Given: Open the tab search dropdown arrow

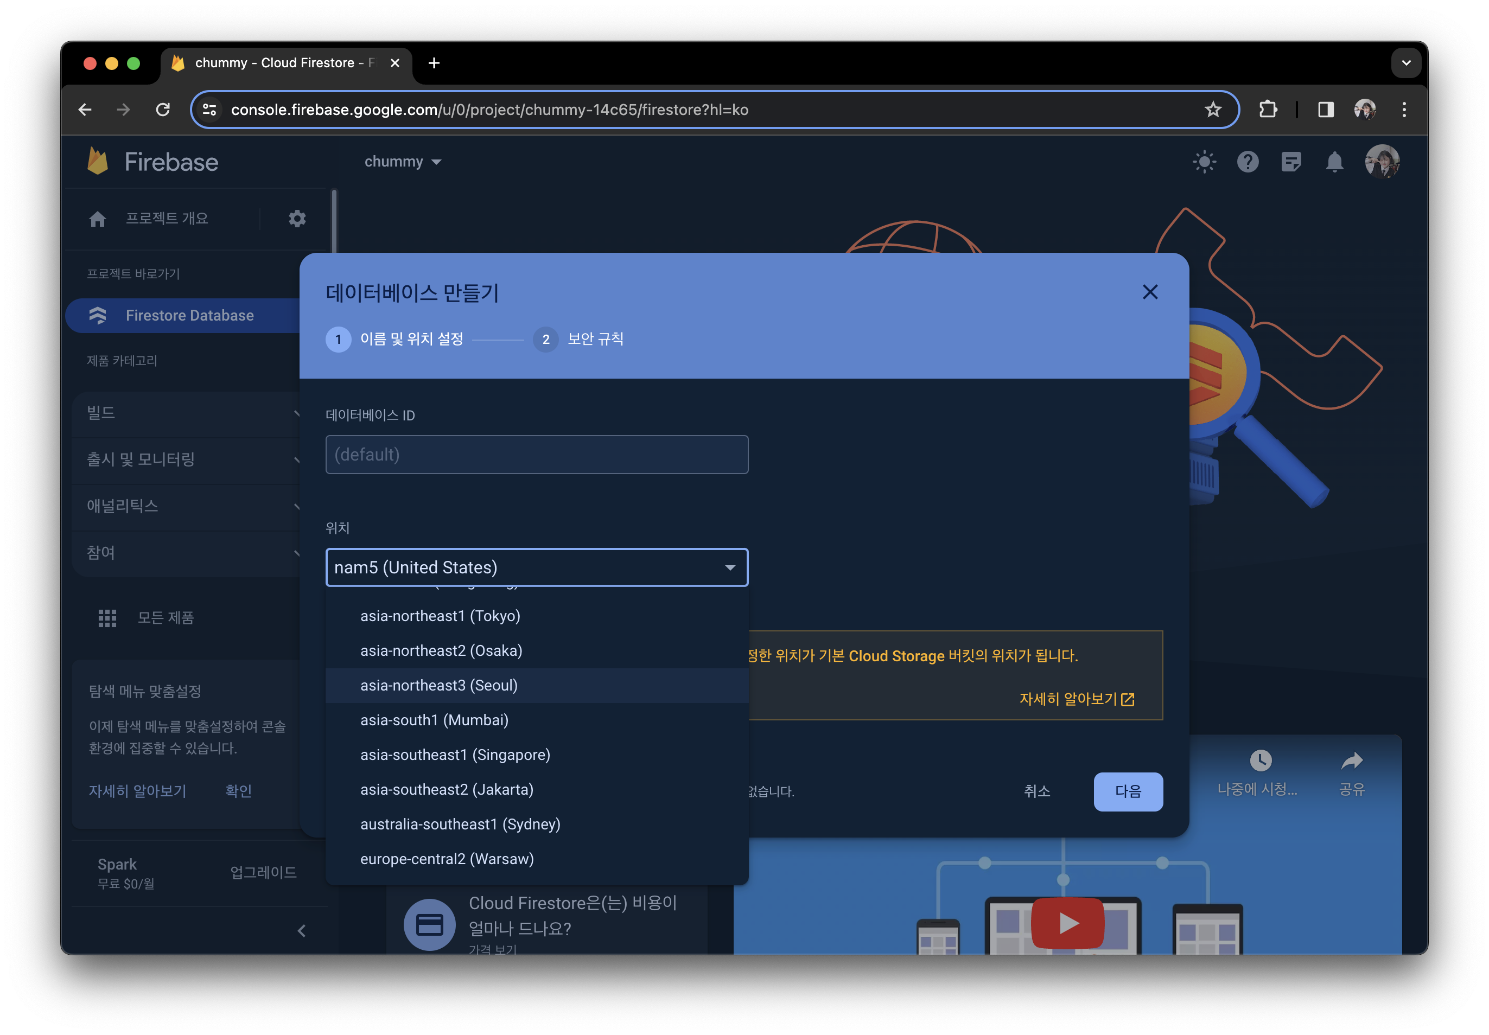Looking at the screenshot, I should (1406, 63).
